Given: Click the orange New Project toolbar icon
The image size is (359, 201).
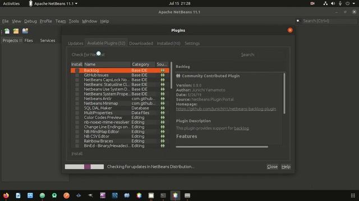Looking at the screenshot, I should coord(16,31).
